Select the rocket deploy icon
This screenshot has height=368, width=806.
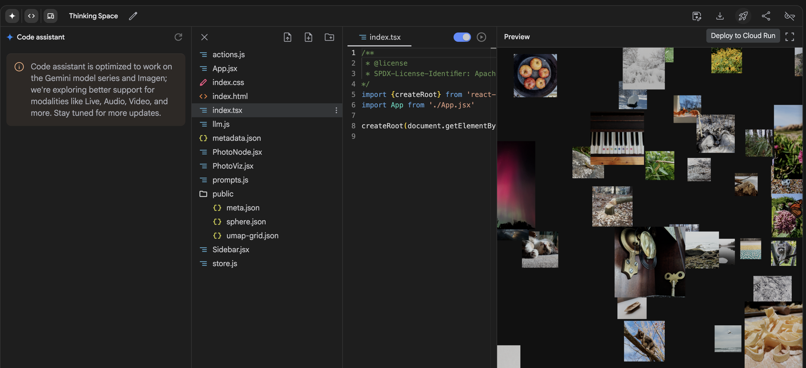pos(744,16)
